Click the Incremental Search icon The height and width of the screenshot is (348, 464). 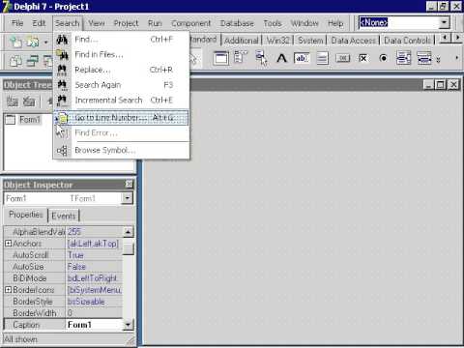coord(62,100)
